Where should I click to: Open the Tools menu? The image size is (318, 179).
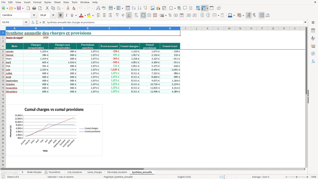74,2
